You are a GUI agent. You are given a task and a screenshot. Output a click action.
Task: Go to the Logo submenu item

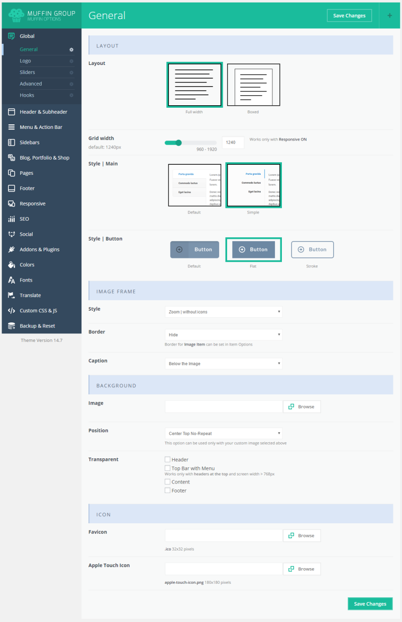click(x=25, y=61)
